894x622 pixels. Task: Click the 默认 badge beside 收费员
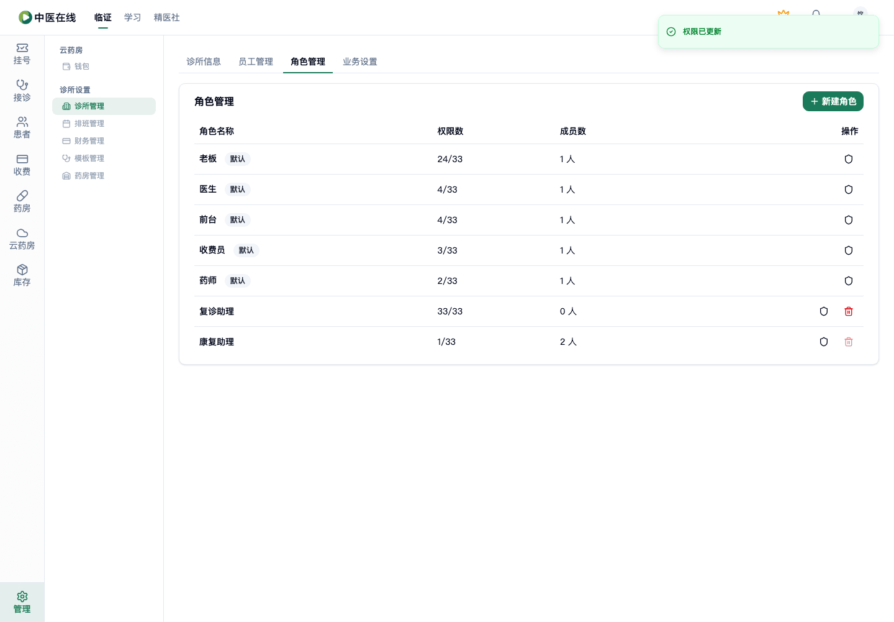pos(246,250)
